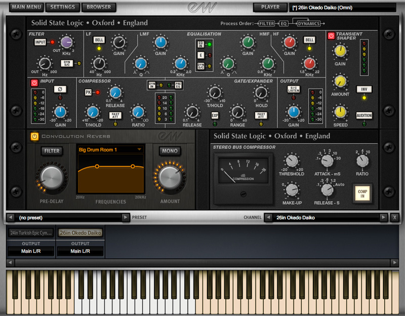Viewport: 405px width, 316px height.
Task: Toggle the S/C LISTEN button
Action: (x=294, y=89)
